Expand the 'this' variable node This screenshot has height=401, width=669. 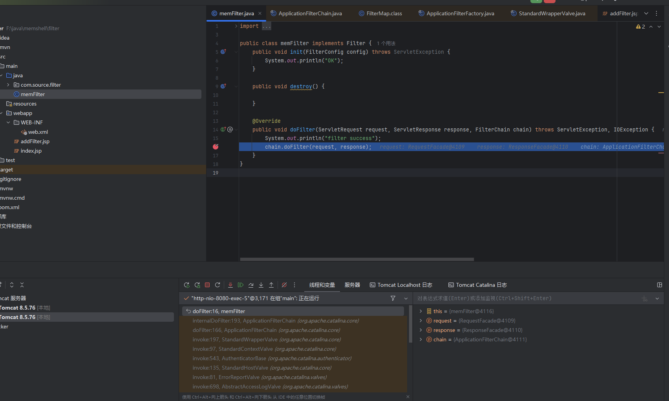(x=421, y=311)
